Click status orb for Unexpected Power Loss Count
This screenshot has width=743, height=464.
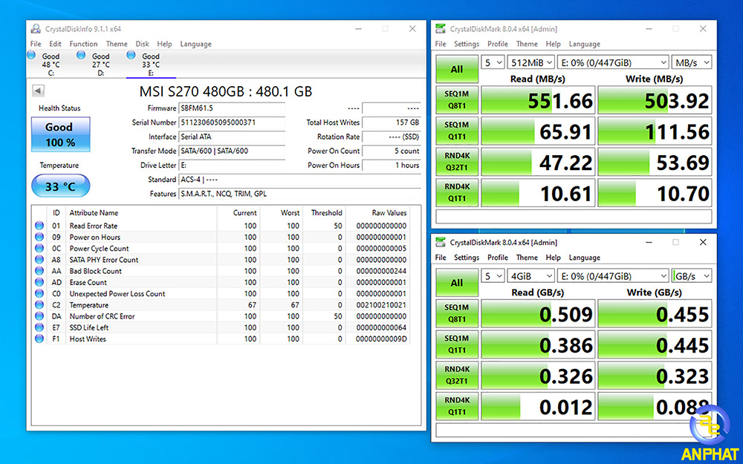click(x=39, y=293)
